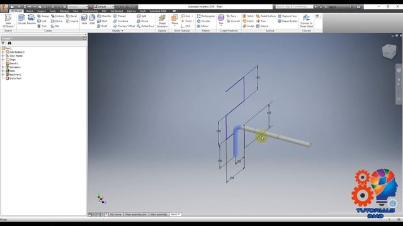Image resolution: width=403 pixels, height=226 pixels.
Task: Click the browser filter funnel icon
Action: [x=3, y=43]
